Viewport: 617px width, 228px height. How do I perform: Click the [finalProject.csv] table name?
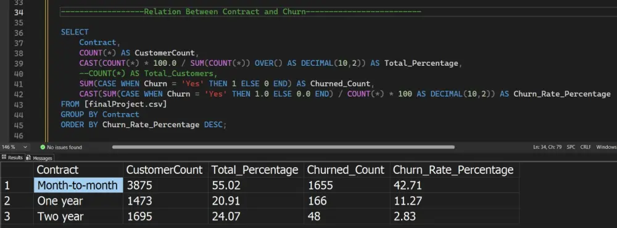[x=125, y=104]
